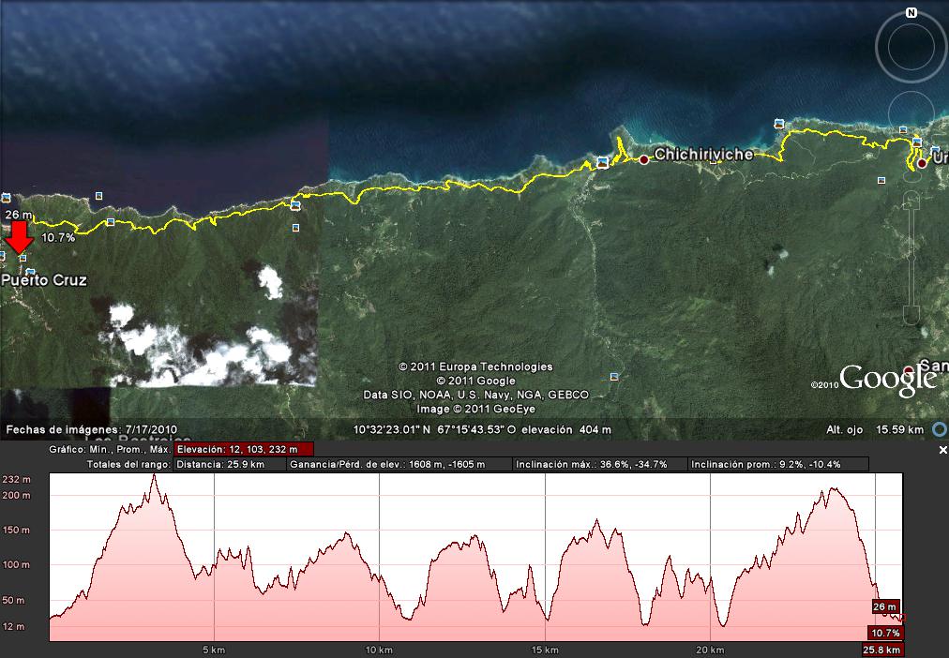949x658 pixels.
Task: Click the 232 m peak on elevation graph
Action: click(x=154, y=476)
